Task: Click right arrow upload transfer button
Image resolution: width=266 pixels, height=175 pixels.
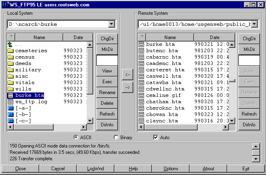Action: (127, 88)
